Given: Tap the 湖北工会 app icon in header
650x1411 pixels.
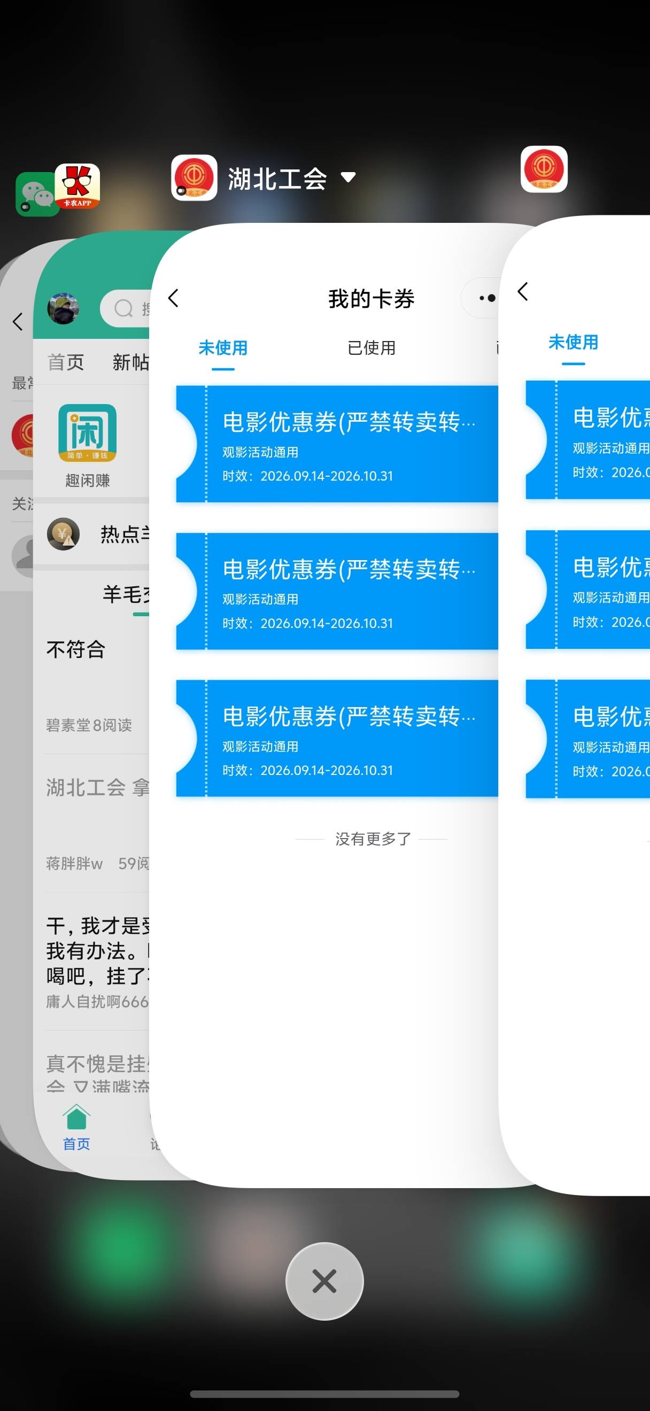Looking at the screenshot, I should [x=195, y=177].
